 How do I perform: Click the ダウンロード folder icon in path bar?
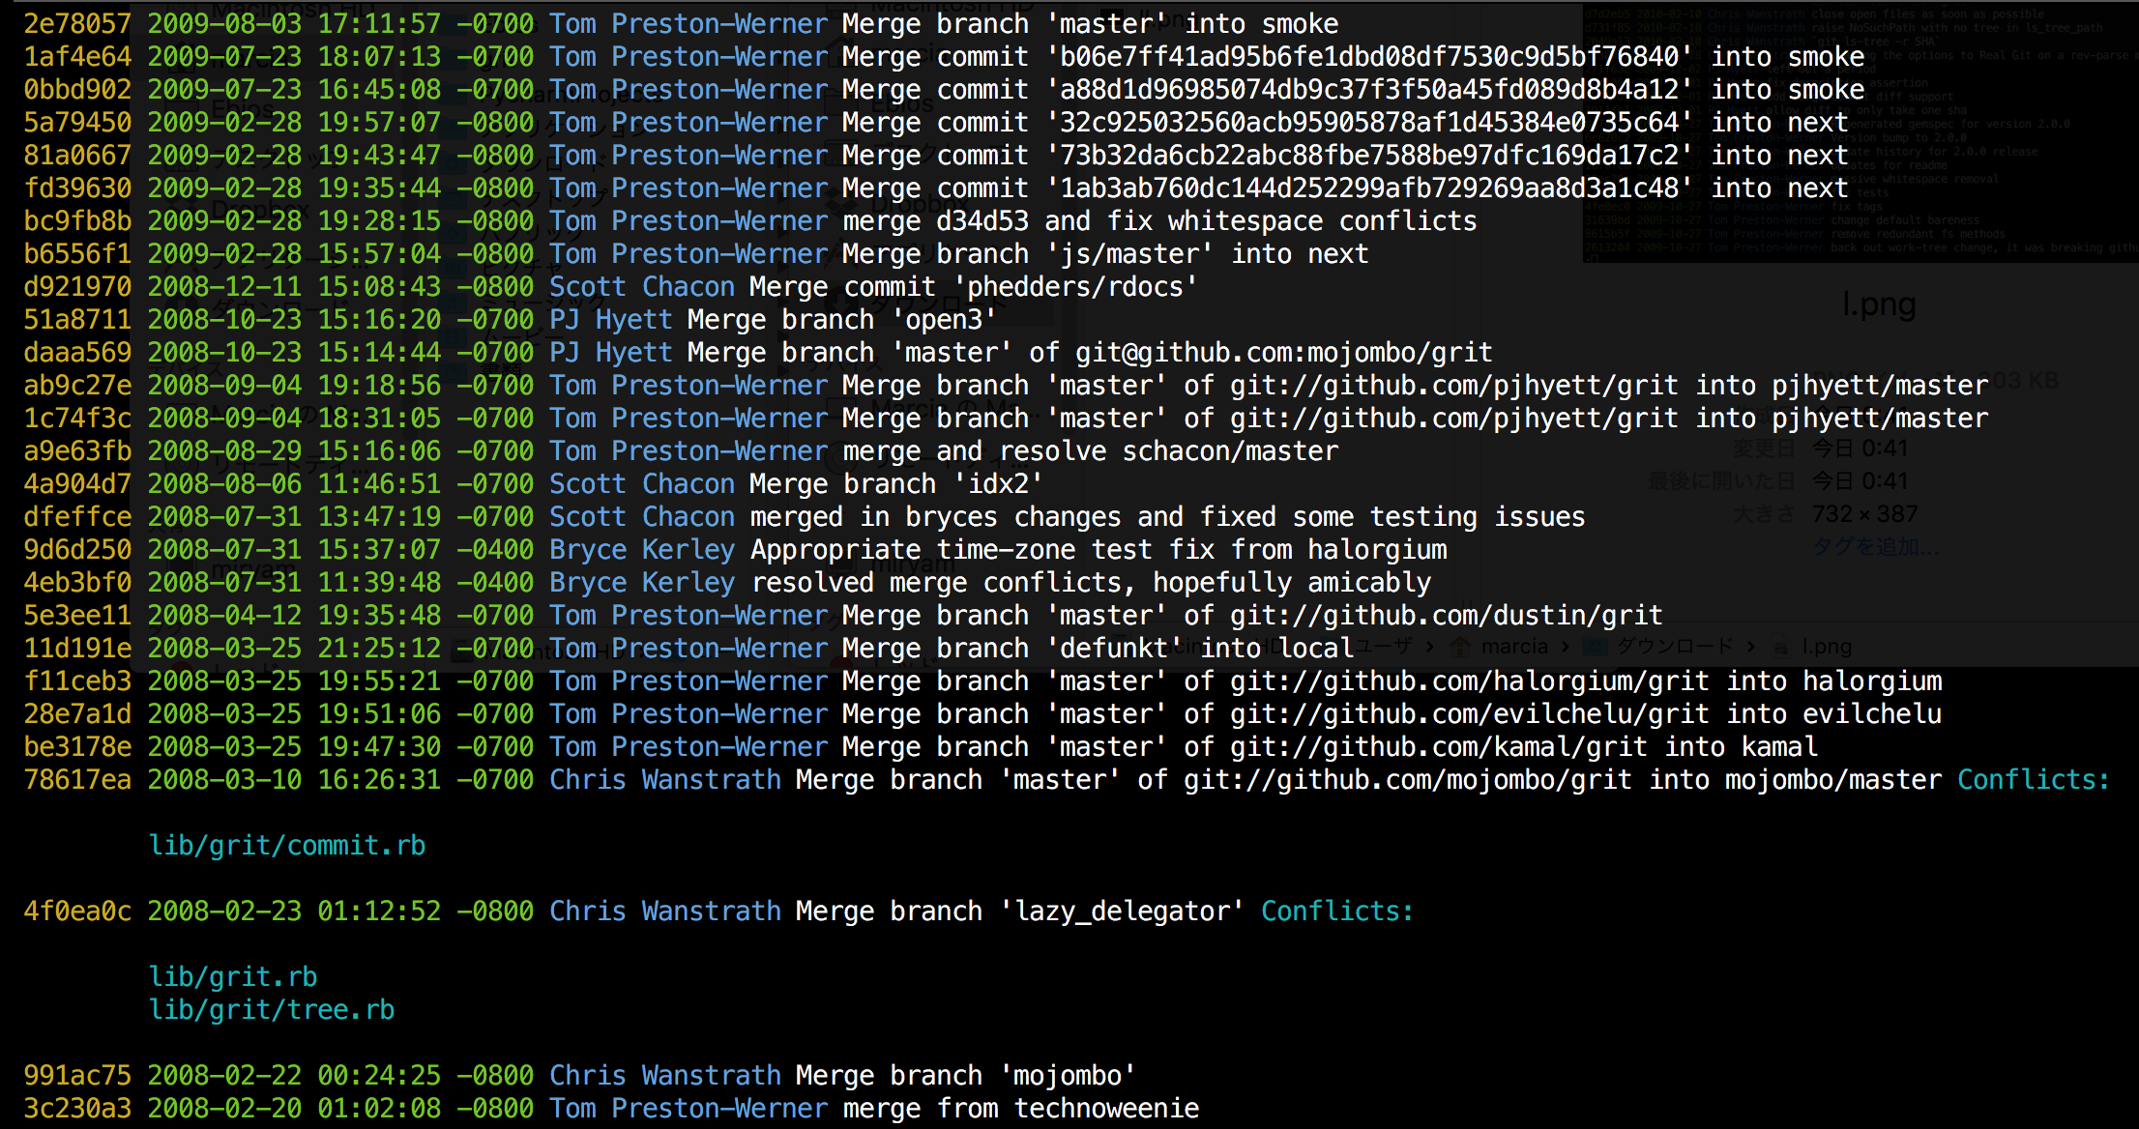[x=1595, y=647]
